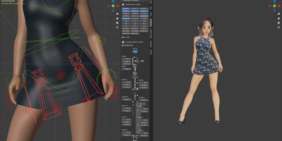Click the Front Orthographic view label
Image resolution: width=282 pixels, height=141 pixels.
8,1
